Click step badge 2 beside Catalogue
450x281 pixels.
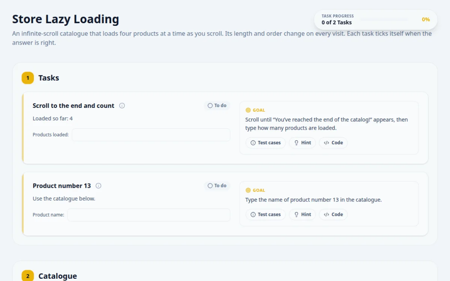click(28, 275)
